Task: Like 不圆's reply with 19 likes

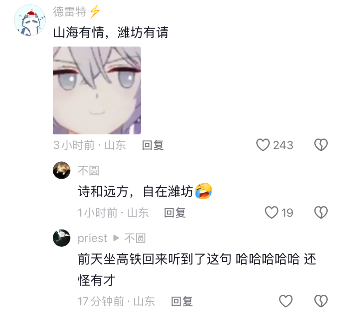Action: pos(272,213)
